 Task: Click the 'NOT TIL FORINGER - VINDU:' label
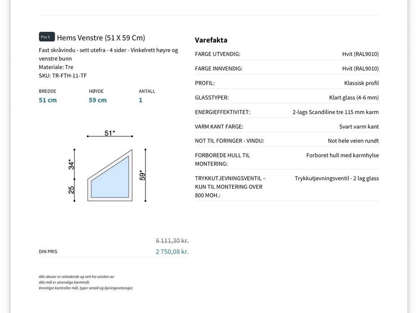pyautogui.click(x=229, y=141)
